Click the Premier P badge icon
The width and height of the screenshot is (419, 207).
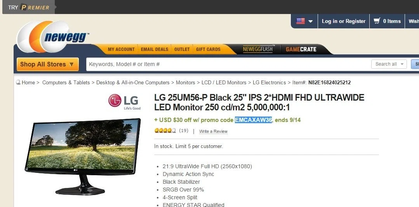(24, 7)
